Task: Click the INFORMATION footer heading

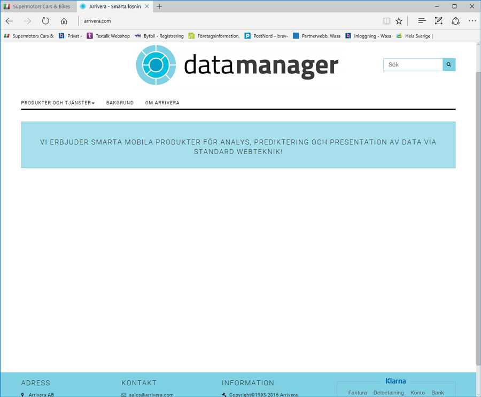Action: pyautogui.click(x=248, y=383)
